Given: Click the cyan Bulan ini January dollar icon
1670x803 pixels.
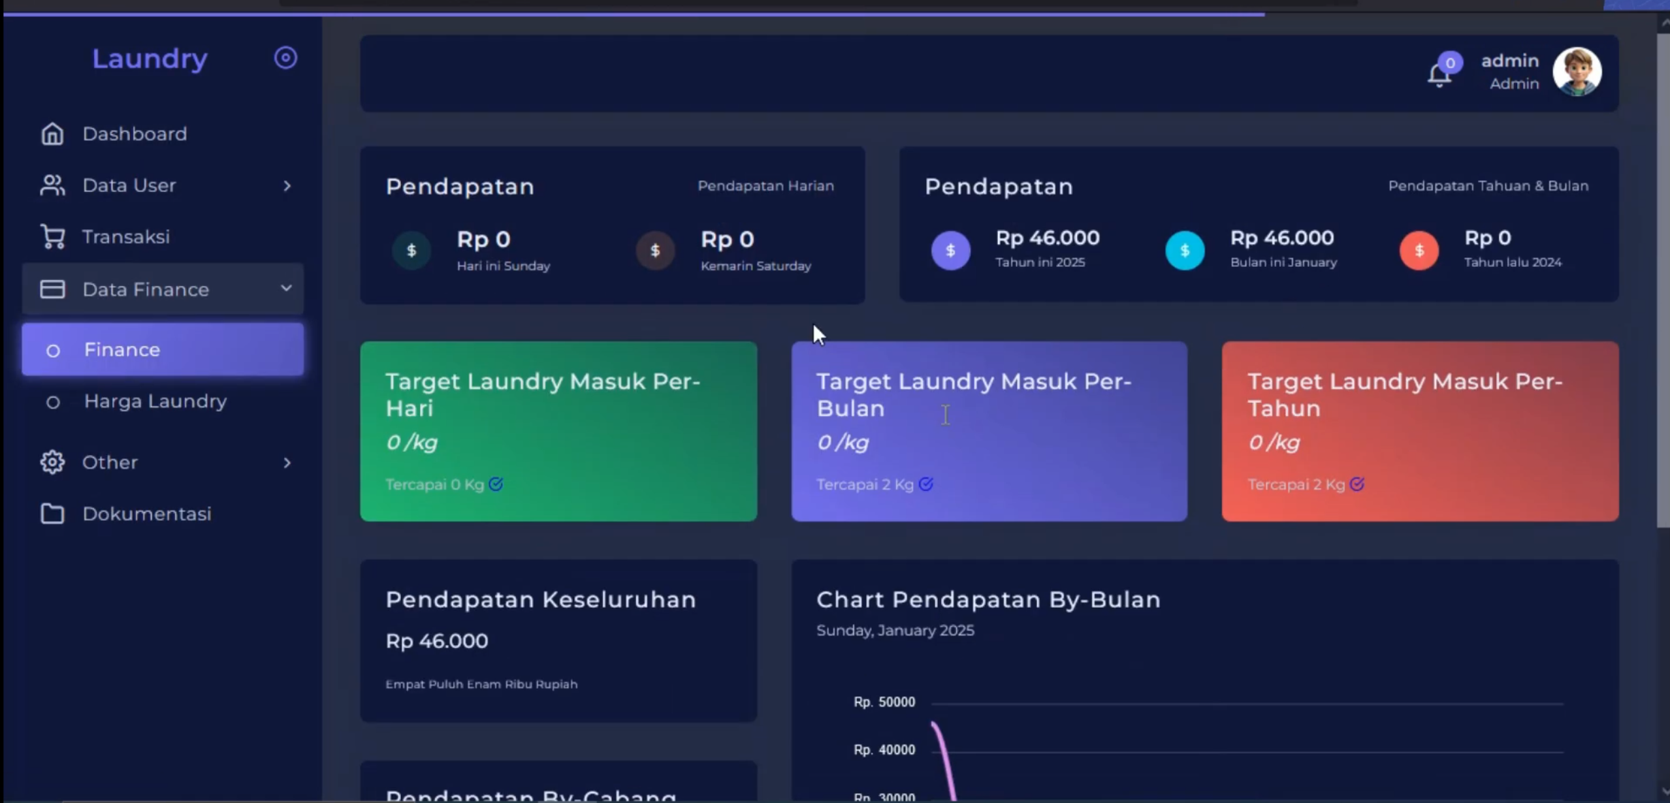Looking at the screenshot, I should pos(1185,250).
